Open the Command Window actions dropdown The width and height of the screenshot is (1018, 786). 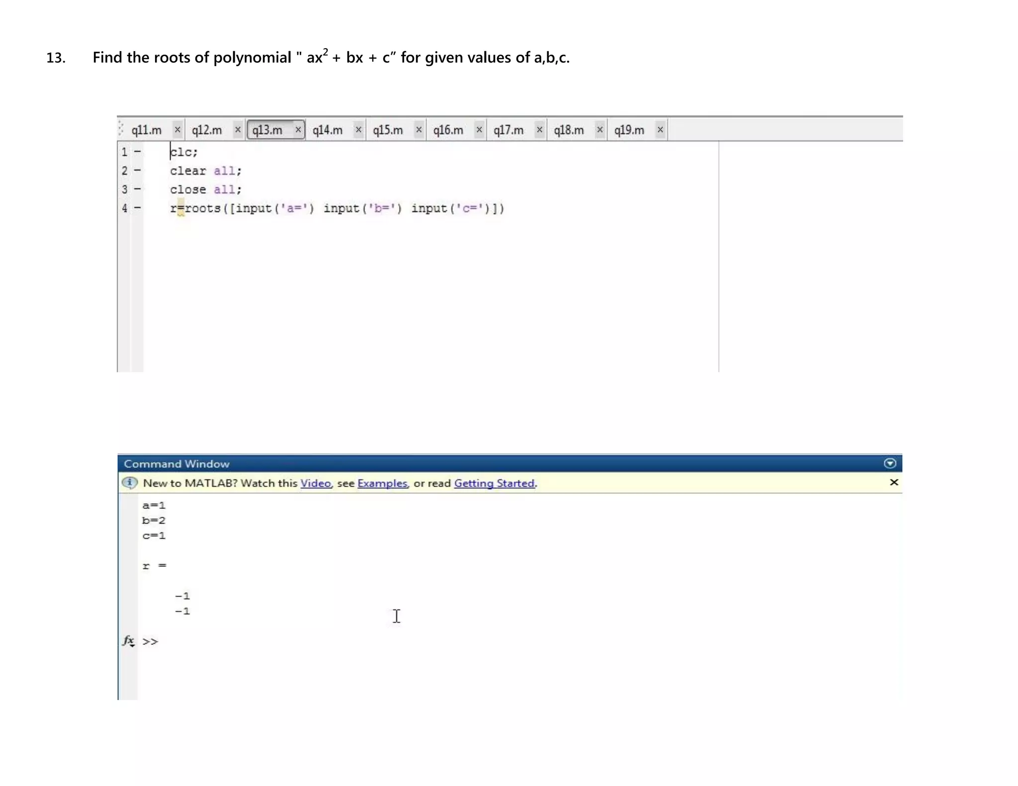(x=890, y=464)
